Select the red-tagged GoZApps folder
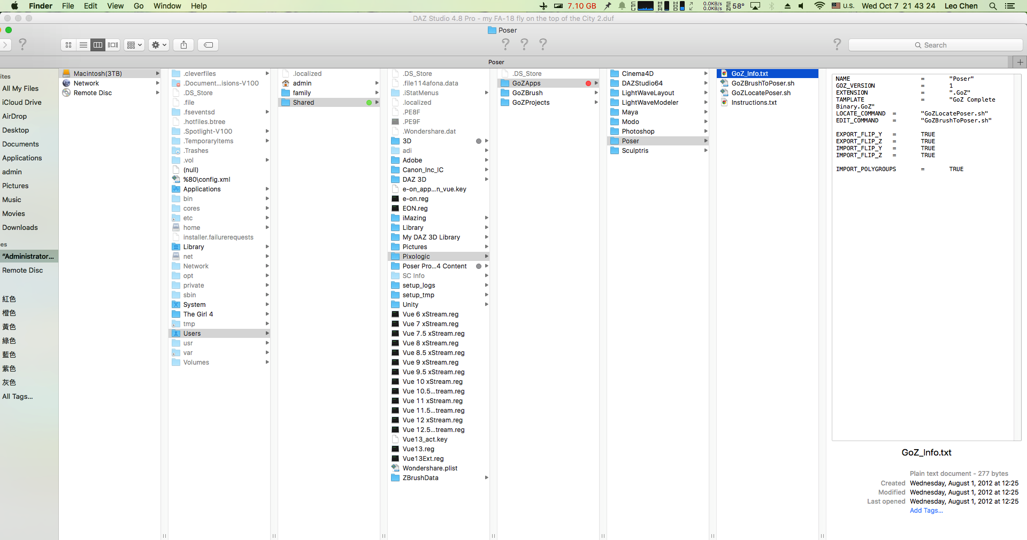 pos(548,83)
